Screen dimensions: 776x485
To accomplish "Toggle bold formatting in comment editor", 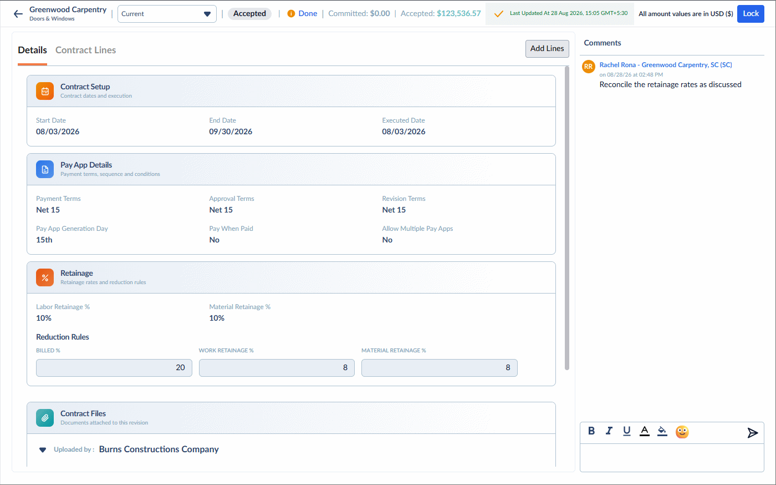I will point(591,431).
